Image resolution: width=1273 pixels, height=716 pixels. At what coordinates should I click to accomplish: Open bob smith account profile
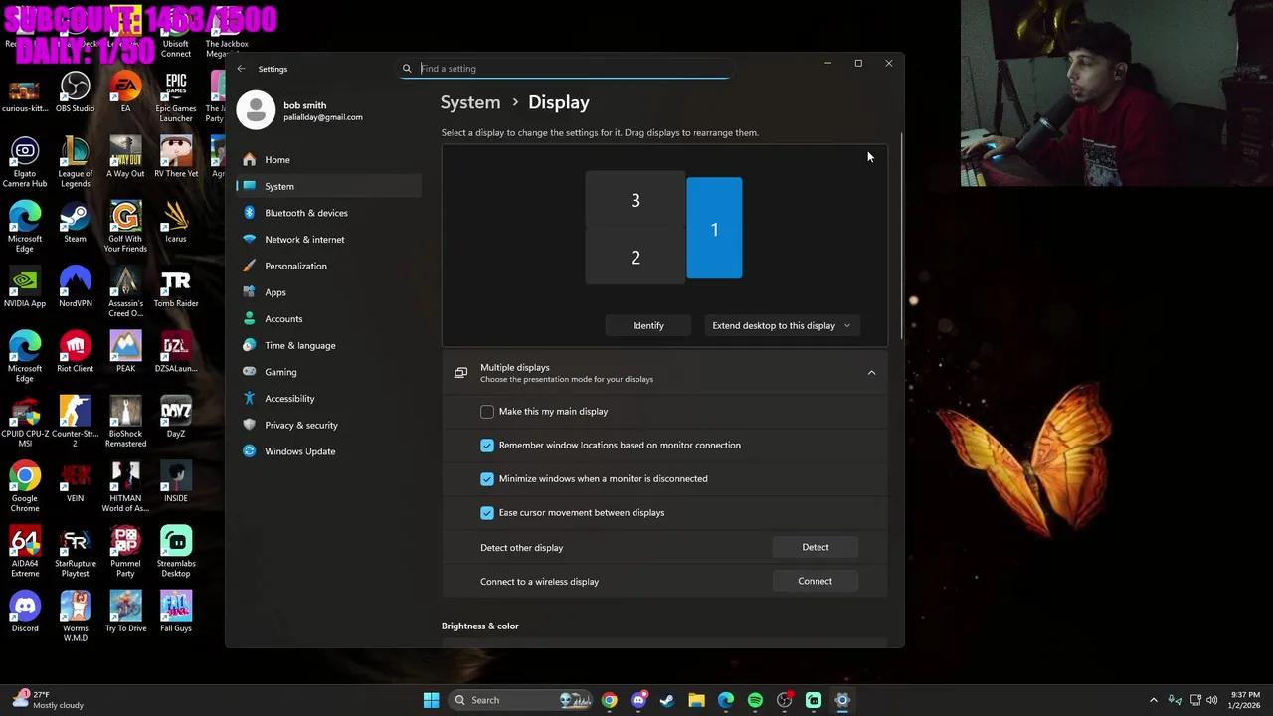click(x=300, y=110)
